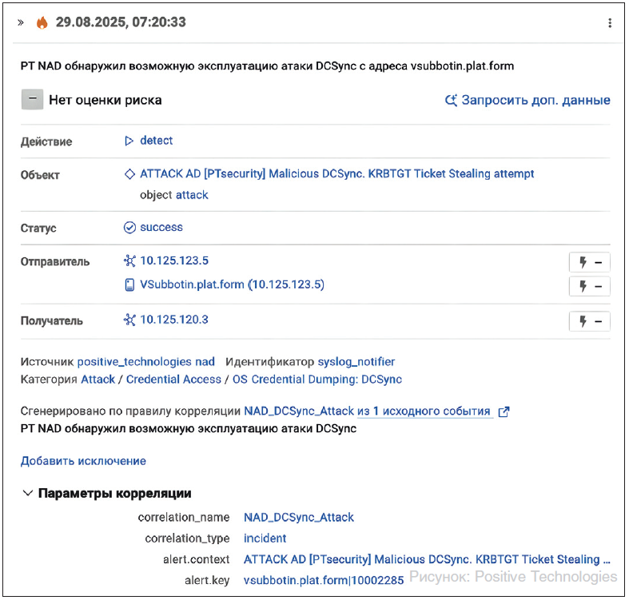
Task: Click the network icon beside recipient 10.125.120.3
Action: 129,320
